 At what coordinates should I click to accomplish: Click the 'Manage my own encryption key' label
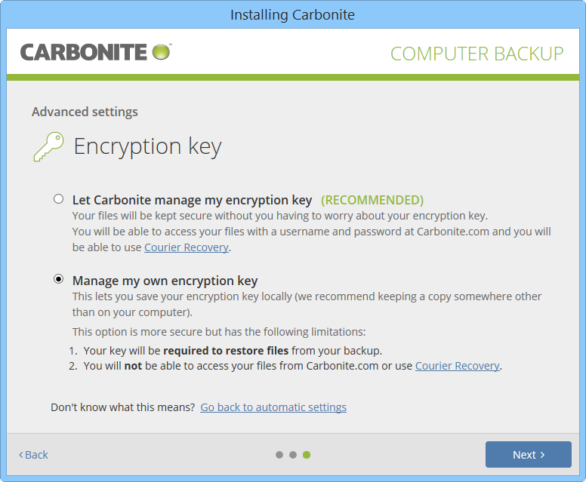165,281
